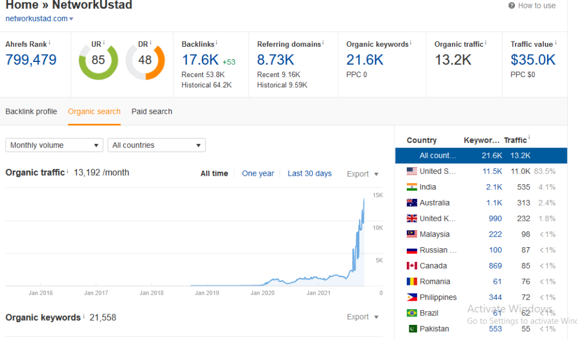Click the info icon beside UR
The height and width of the screenshot is (339, 577).
tap(104, 43)
